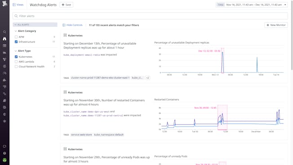Expand the +2 hidden tags
The image size is (293, 165).
click(x=147, y=78)
